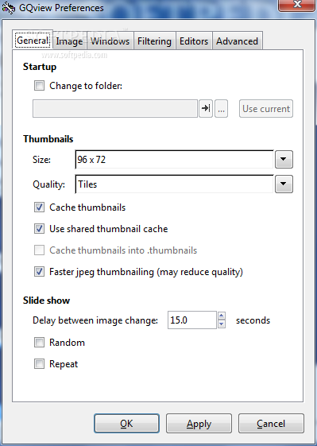This screenshot has height=446, width=317.
Task: Check the Repeat slide show option
Action: tap(39, 364)
